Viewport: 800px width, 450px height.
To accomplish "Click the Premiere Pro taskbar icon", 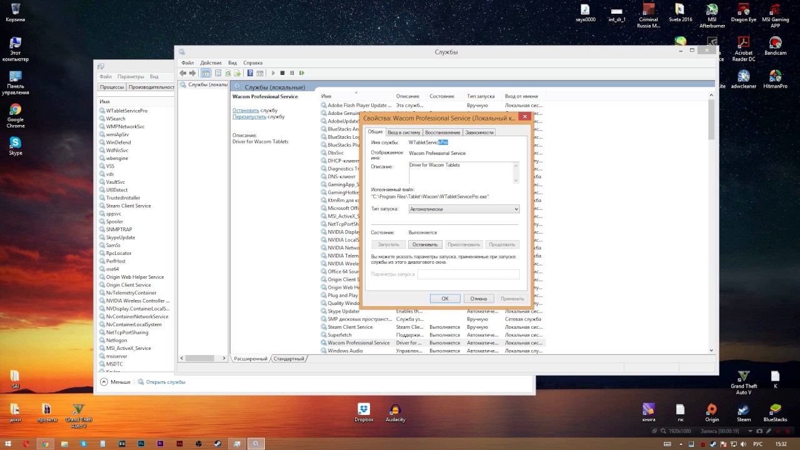I will (161, 444).
